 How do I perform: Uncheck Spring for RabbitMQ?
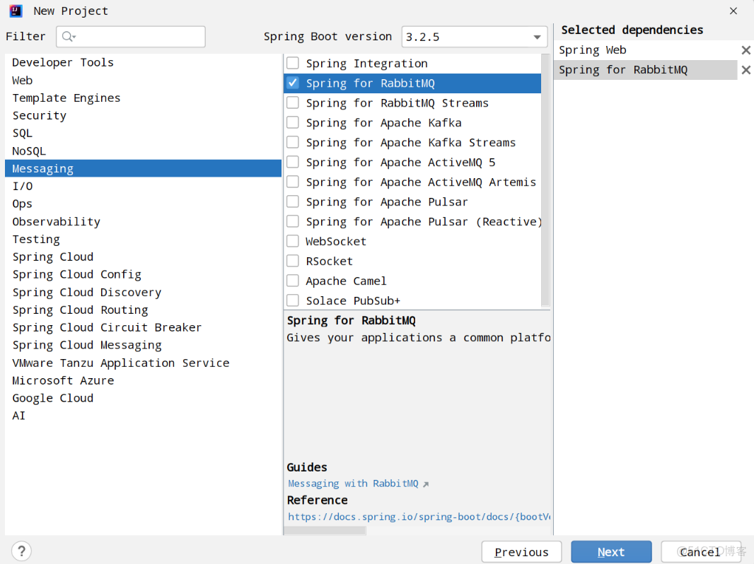[x=292, y=83]
